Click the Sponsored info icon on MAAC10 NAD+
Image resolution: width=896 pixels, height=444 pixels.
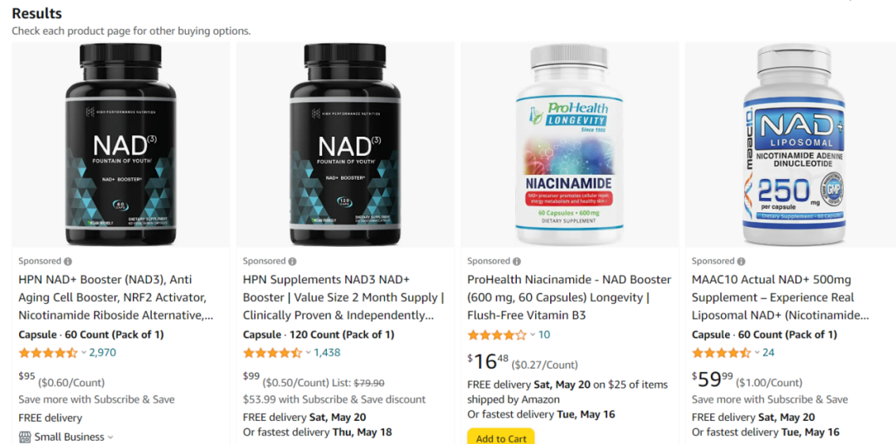coord(742,262)
